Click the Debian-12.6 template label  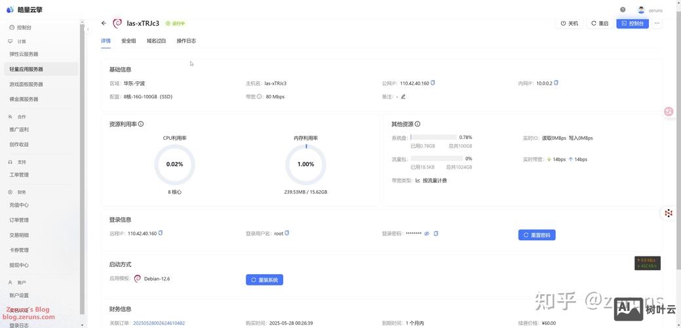[157, 279]
